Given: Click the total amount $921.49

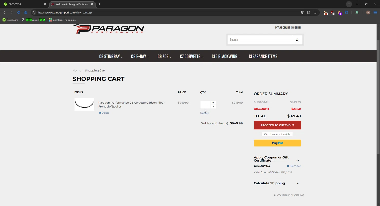Looking at the screenshot, I should pos(294,116).
